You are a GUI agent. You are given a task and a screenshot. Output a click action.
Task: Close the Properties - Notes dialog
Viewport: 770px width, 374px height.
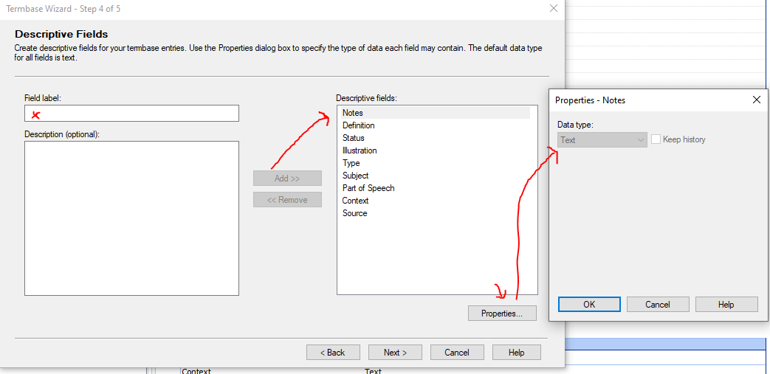(x=756, y=100)
